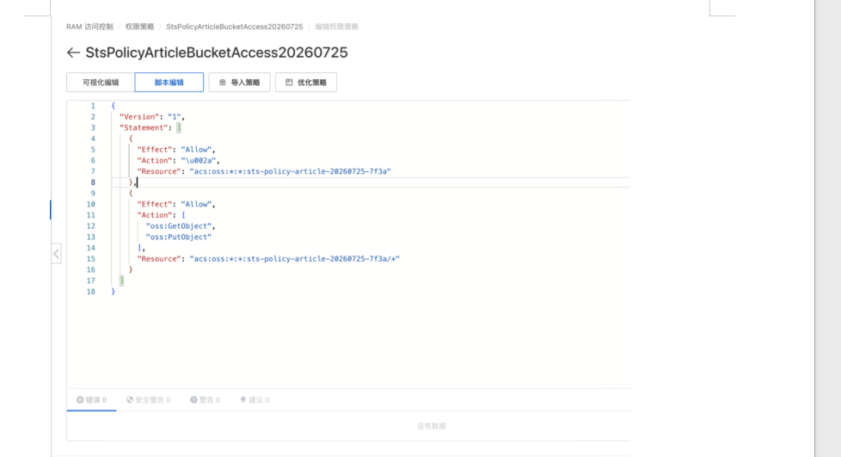Click line number 8 in editor gutter
Screen dimensions: 841x457
(93, 182)
